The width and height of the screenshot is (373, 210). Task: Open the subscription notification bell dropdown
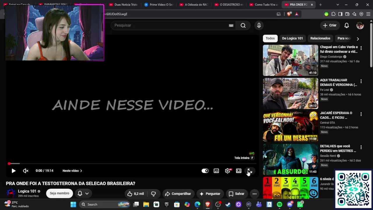point(83,193)
